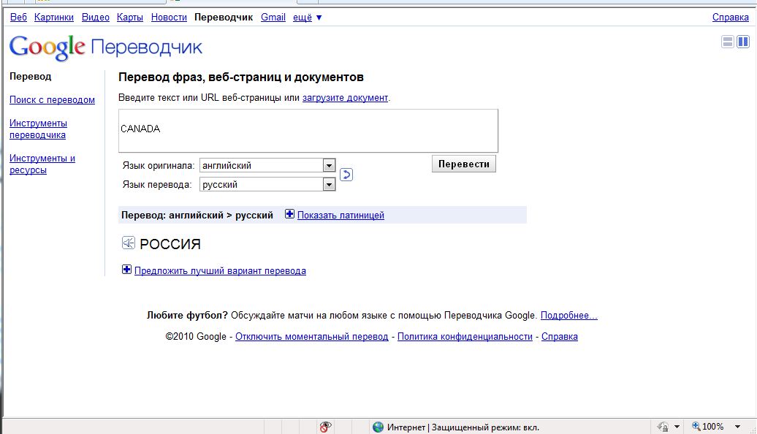Click the Internet zone globe icon

378,427
